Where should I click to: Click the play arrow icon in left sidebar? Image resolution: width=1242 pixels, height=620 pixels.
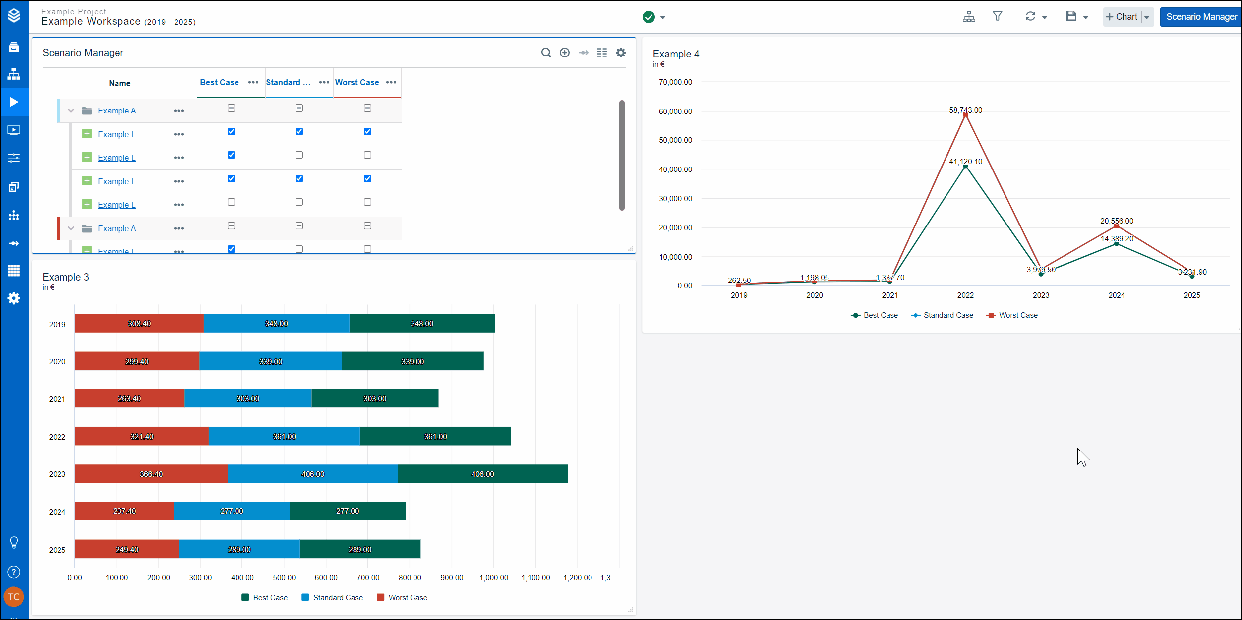tap(14, 102)
